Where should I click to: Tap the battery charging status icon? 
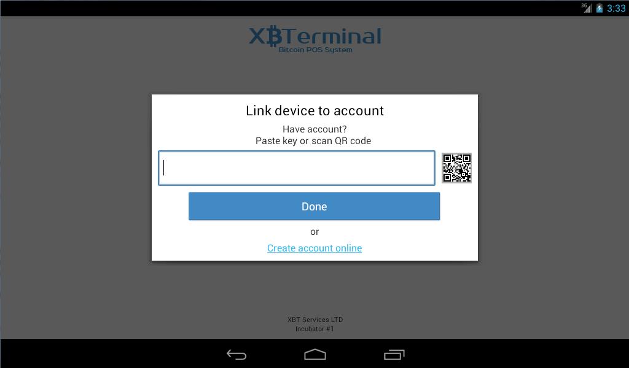[x=600, y=7]
